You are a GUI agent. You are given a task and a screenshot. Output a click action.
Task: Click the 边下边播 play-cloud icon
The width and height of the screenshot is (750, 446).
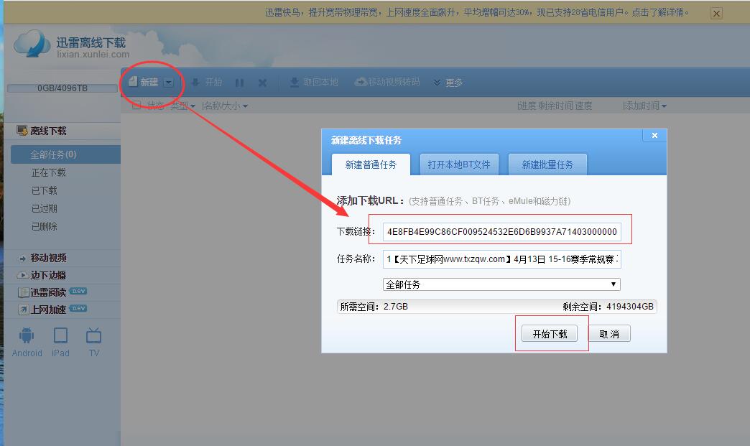click(x=22, y=275)
